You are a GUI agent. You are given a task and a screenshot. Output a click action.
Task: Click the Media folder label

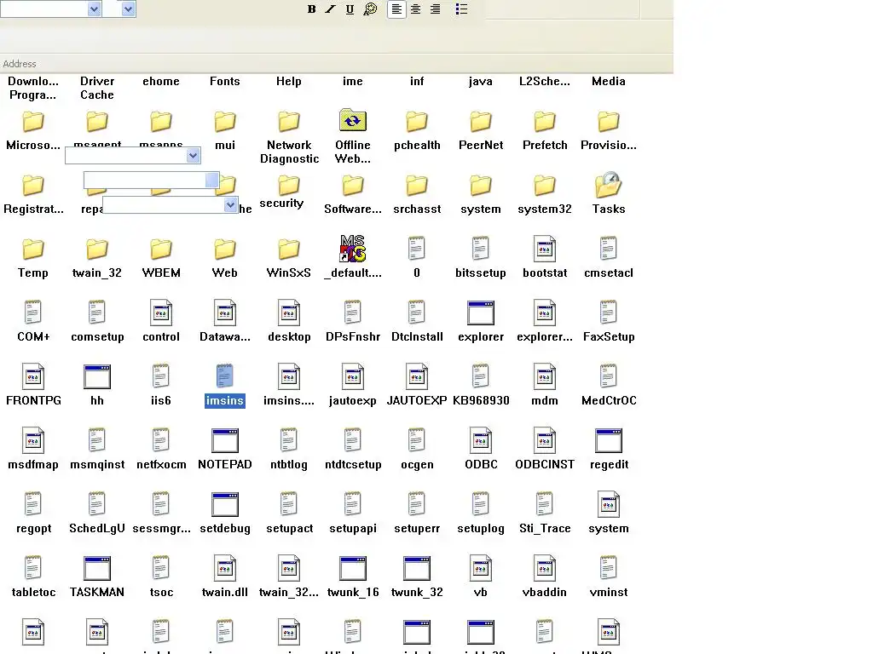(x=609, y=81)
